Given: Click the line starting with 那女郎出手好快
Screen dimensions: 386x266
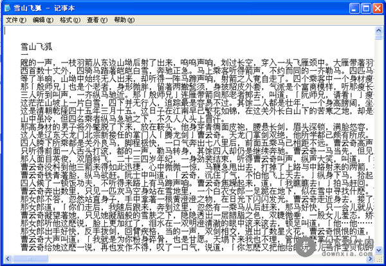Looking at the screenshot, I should [x=197, y=231].
